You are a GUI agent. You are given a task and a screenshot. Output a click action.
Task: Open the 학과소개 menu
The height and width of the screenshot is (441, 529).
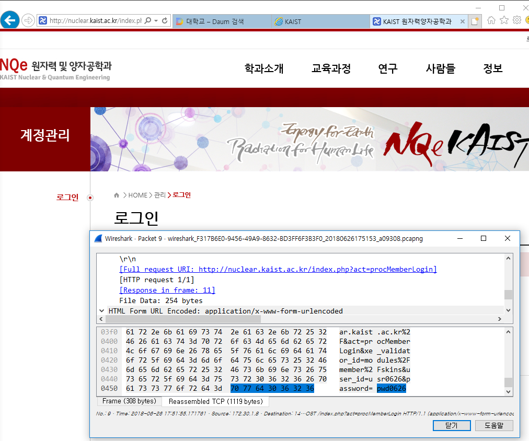click(264, 68)
